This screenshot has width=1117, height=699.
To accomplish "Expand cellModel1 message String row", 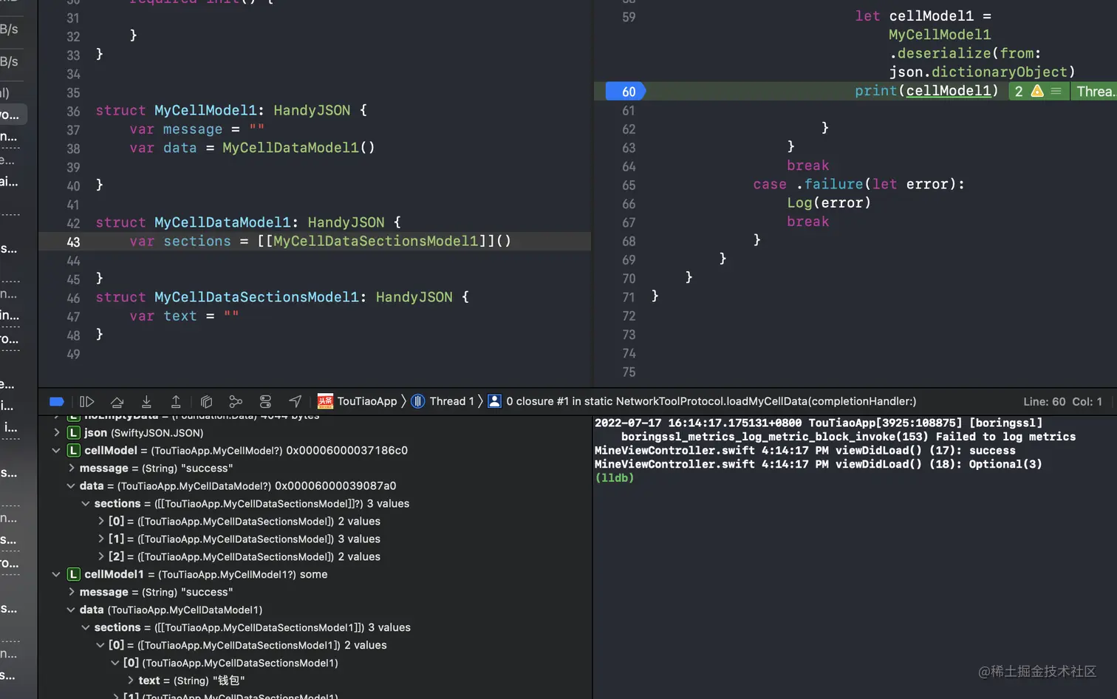I will point(71,592).
